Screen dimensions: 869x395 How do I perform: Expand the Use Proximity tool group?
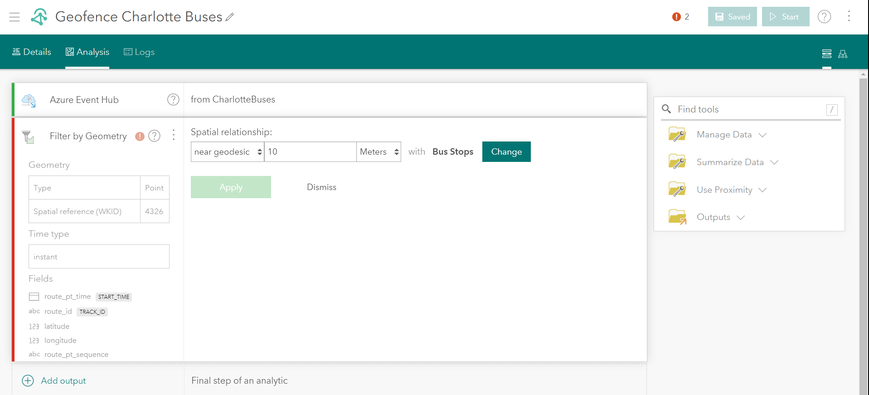pos(762,190)
